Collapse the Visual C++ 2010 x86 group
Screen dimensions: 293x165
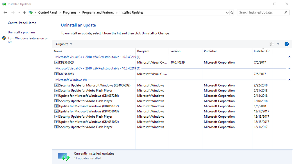[289, 68]
